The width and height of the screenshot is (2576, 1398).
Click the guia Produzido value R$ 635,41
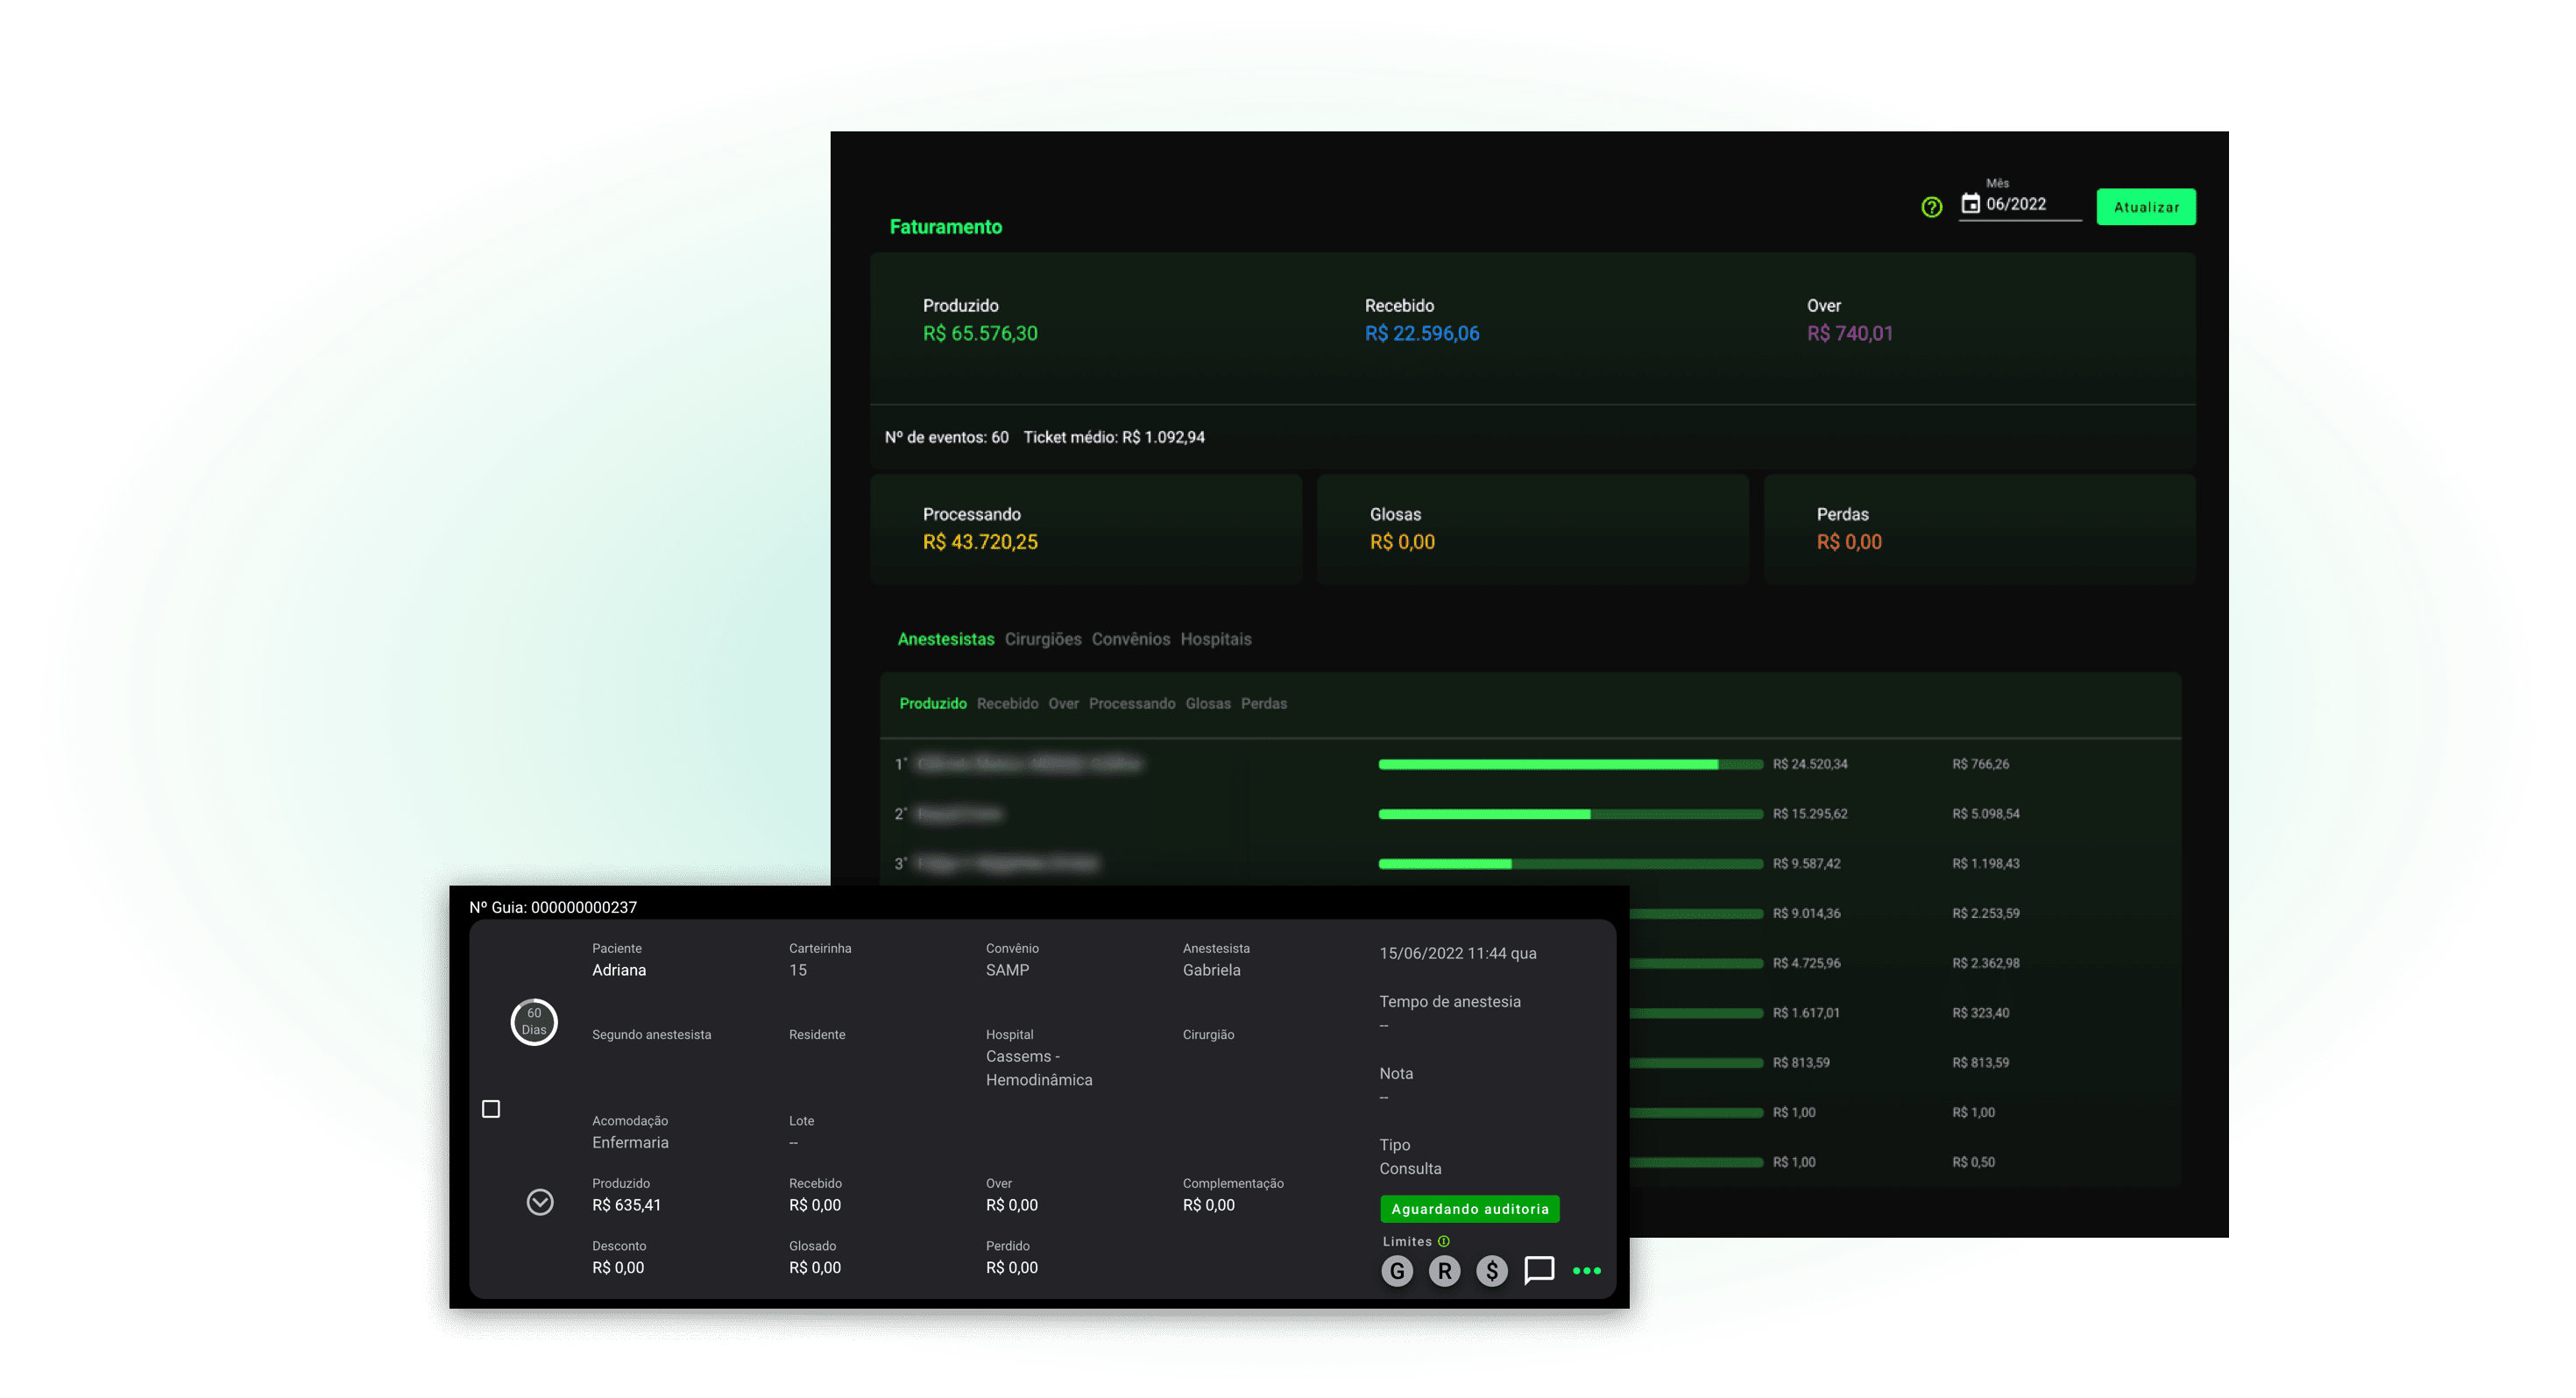tap(626, 1205)
